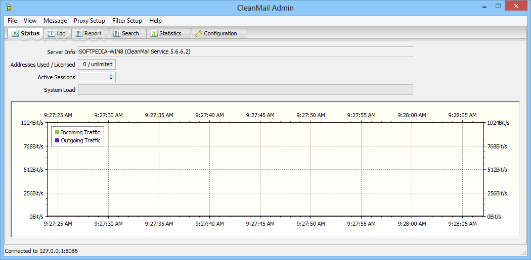Click the bottom-axis 9:27:50 AM label

[311, 224]
